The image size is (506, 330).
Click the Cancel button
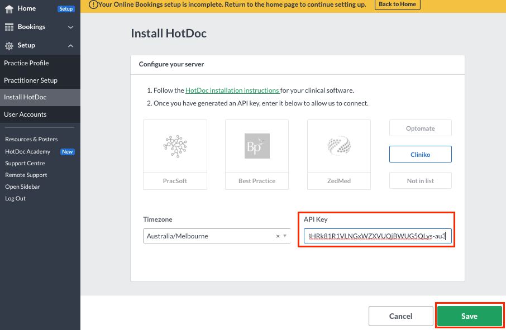pos(401,316)
